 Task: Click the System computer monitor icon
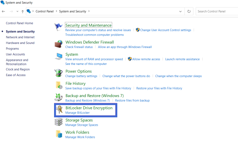59,56
